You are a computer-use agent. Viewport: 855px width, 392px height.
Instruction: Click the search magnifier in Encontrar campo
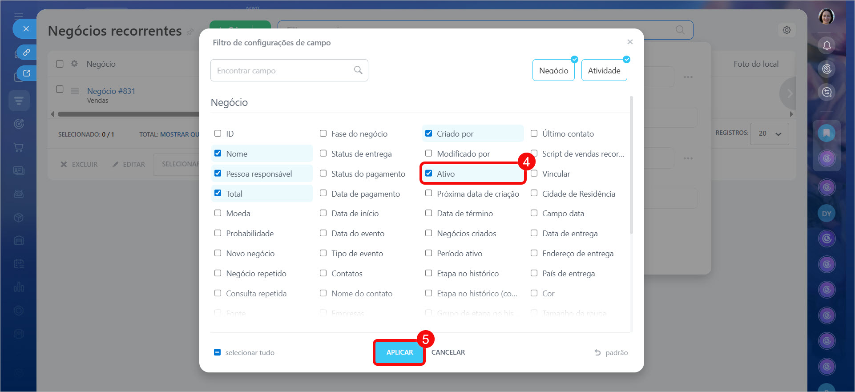(358, 70)
